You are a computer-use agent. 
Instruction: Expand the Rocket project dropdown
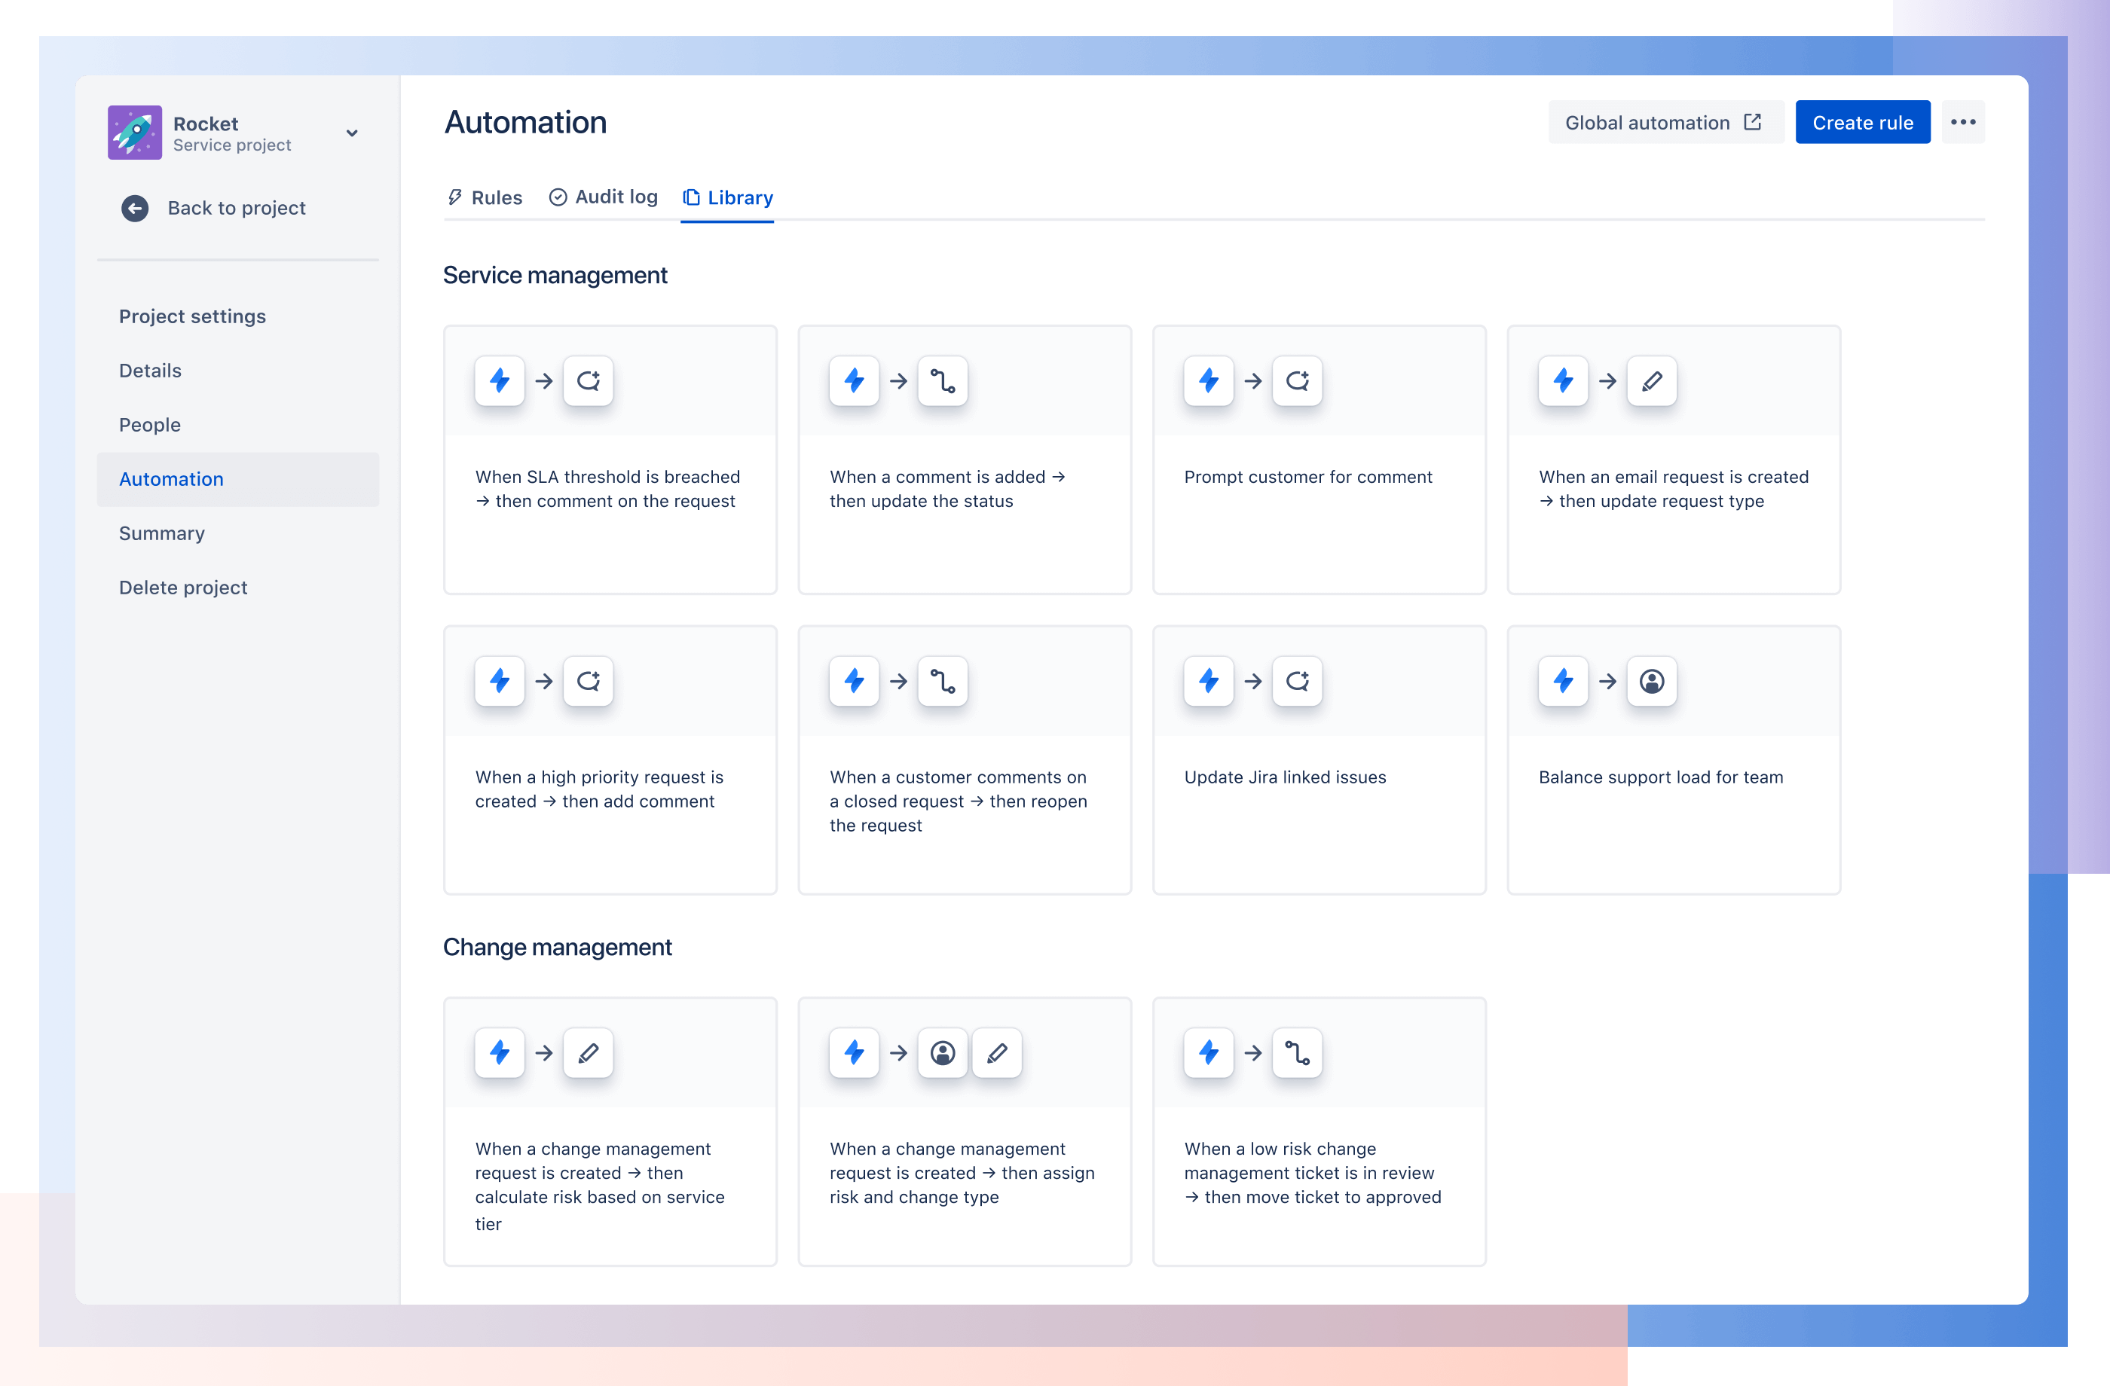[x=353, y=135]
